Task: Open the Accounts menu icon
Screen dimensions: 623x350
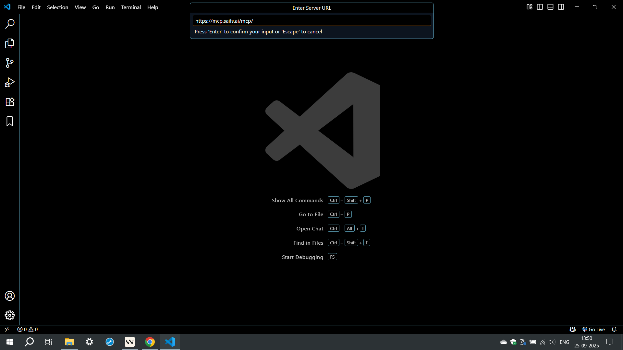Action: click(10, 296)
